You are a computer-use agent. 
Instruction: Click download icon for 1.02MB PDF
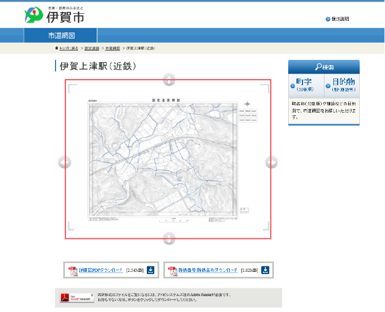265,270
